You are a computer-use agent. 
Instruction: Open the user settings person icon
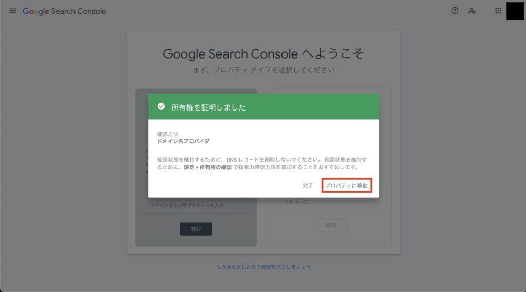[x=472, y=11]
